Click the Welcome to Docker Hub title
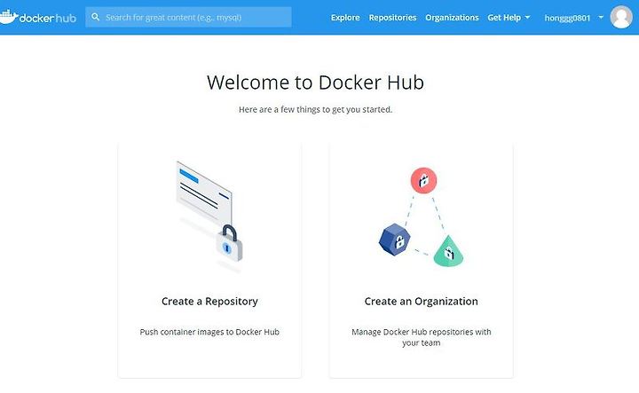Image resolution: width=639 pixels, height=393 pixels. point(315,83)
